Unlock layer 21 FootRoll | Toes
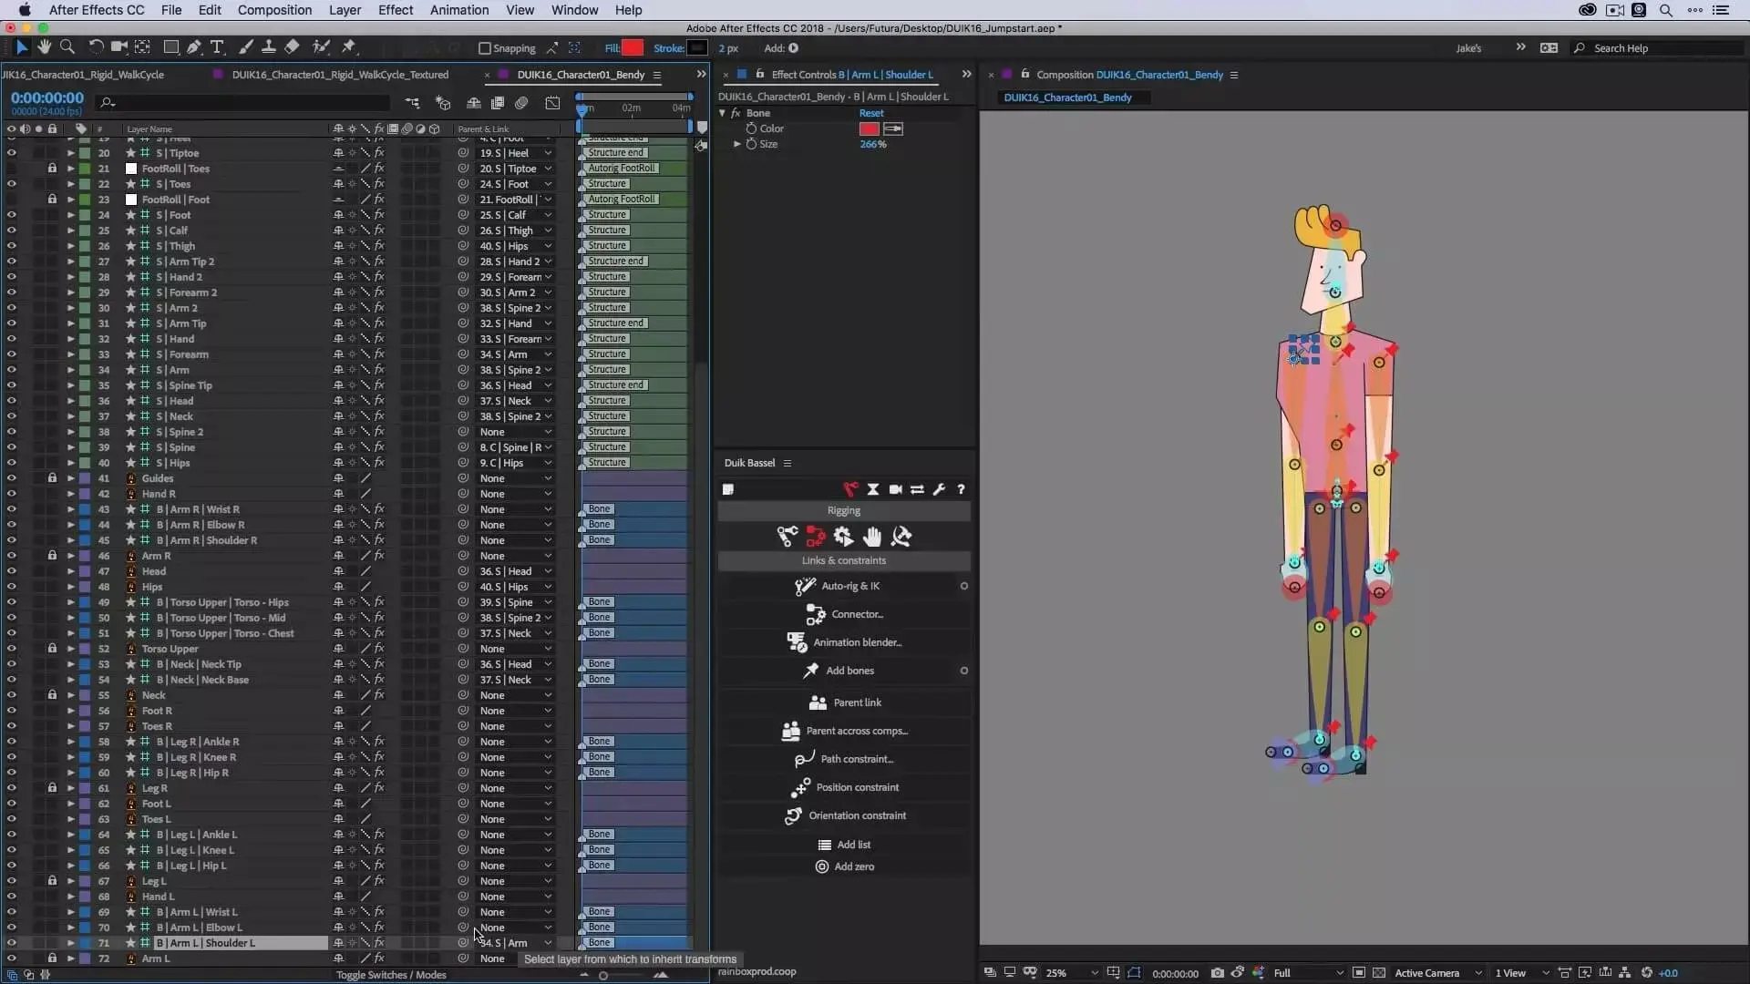This screenshot has height=984, width=1750. (52, 169)
